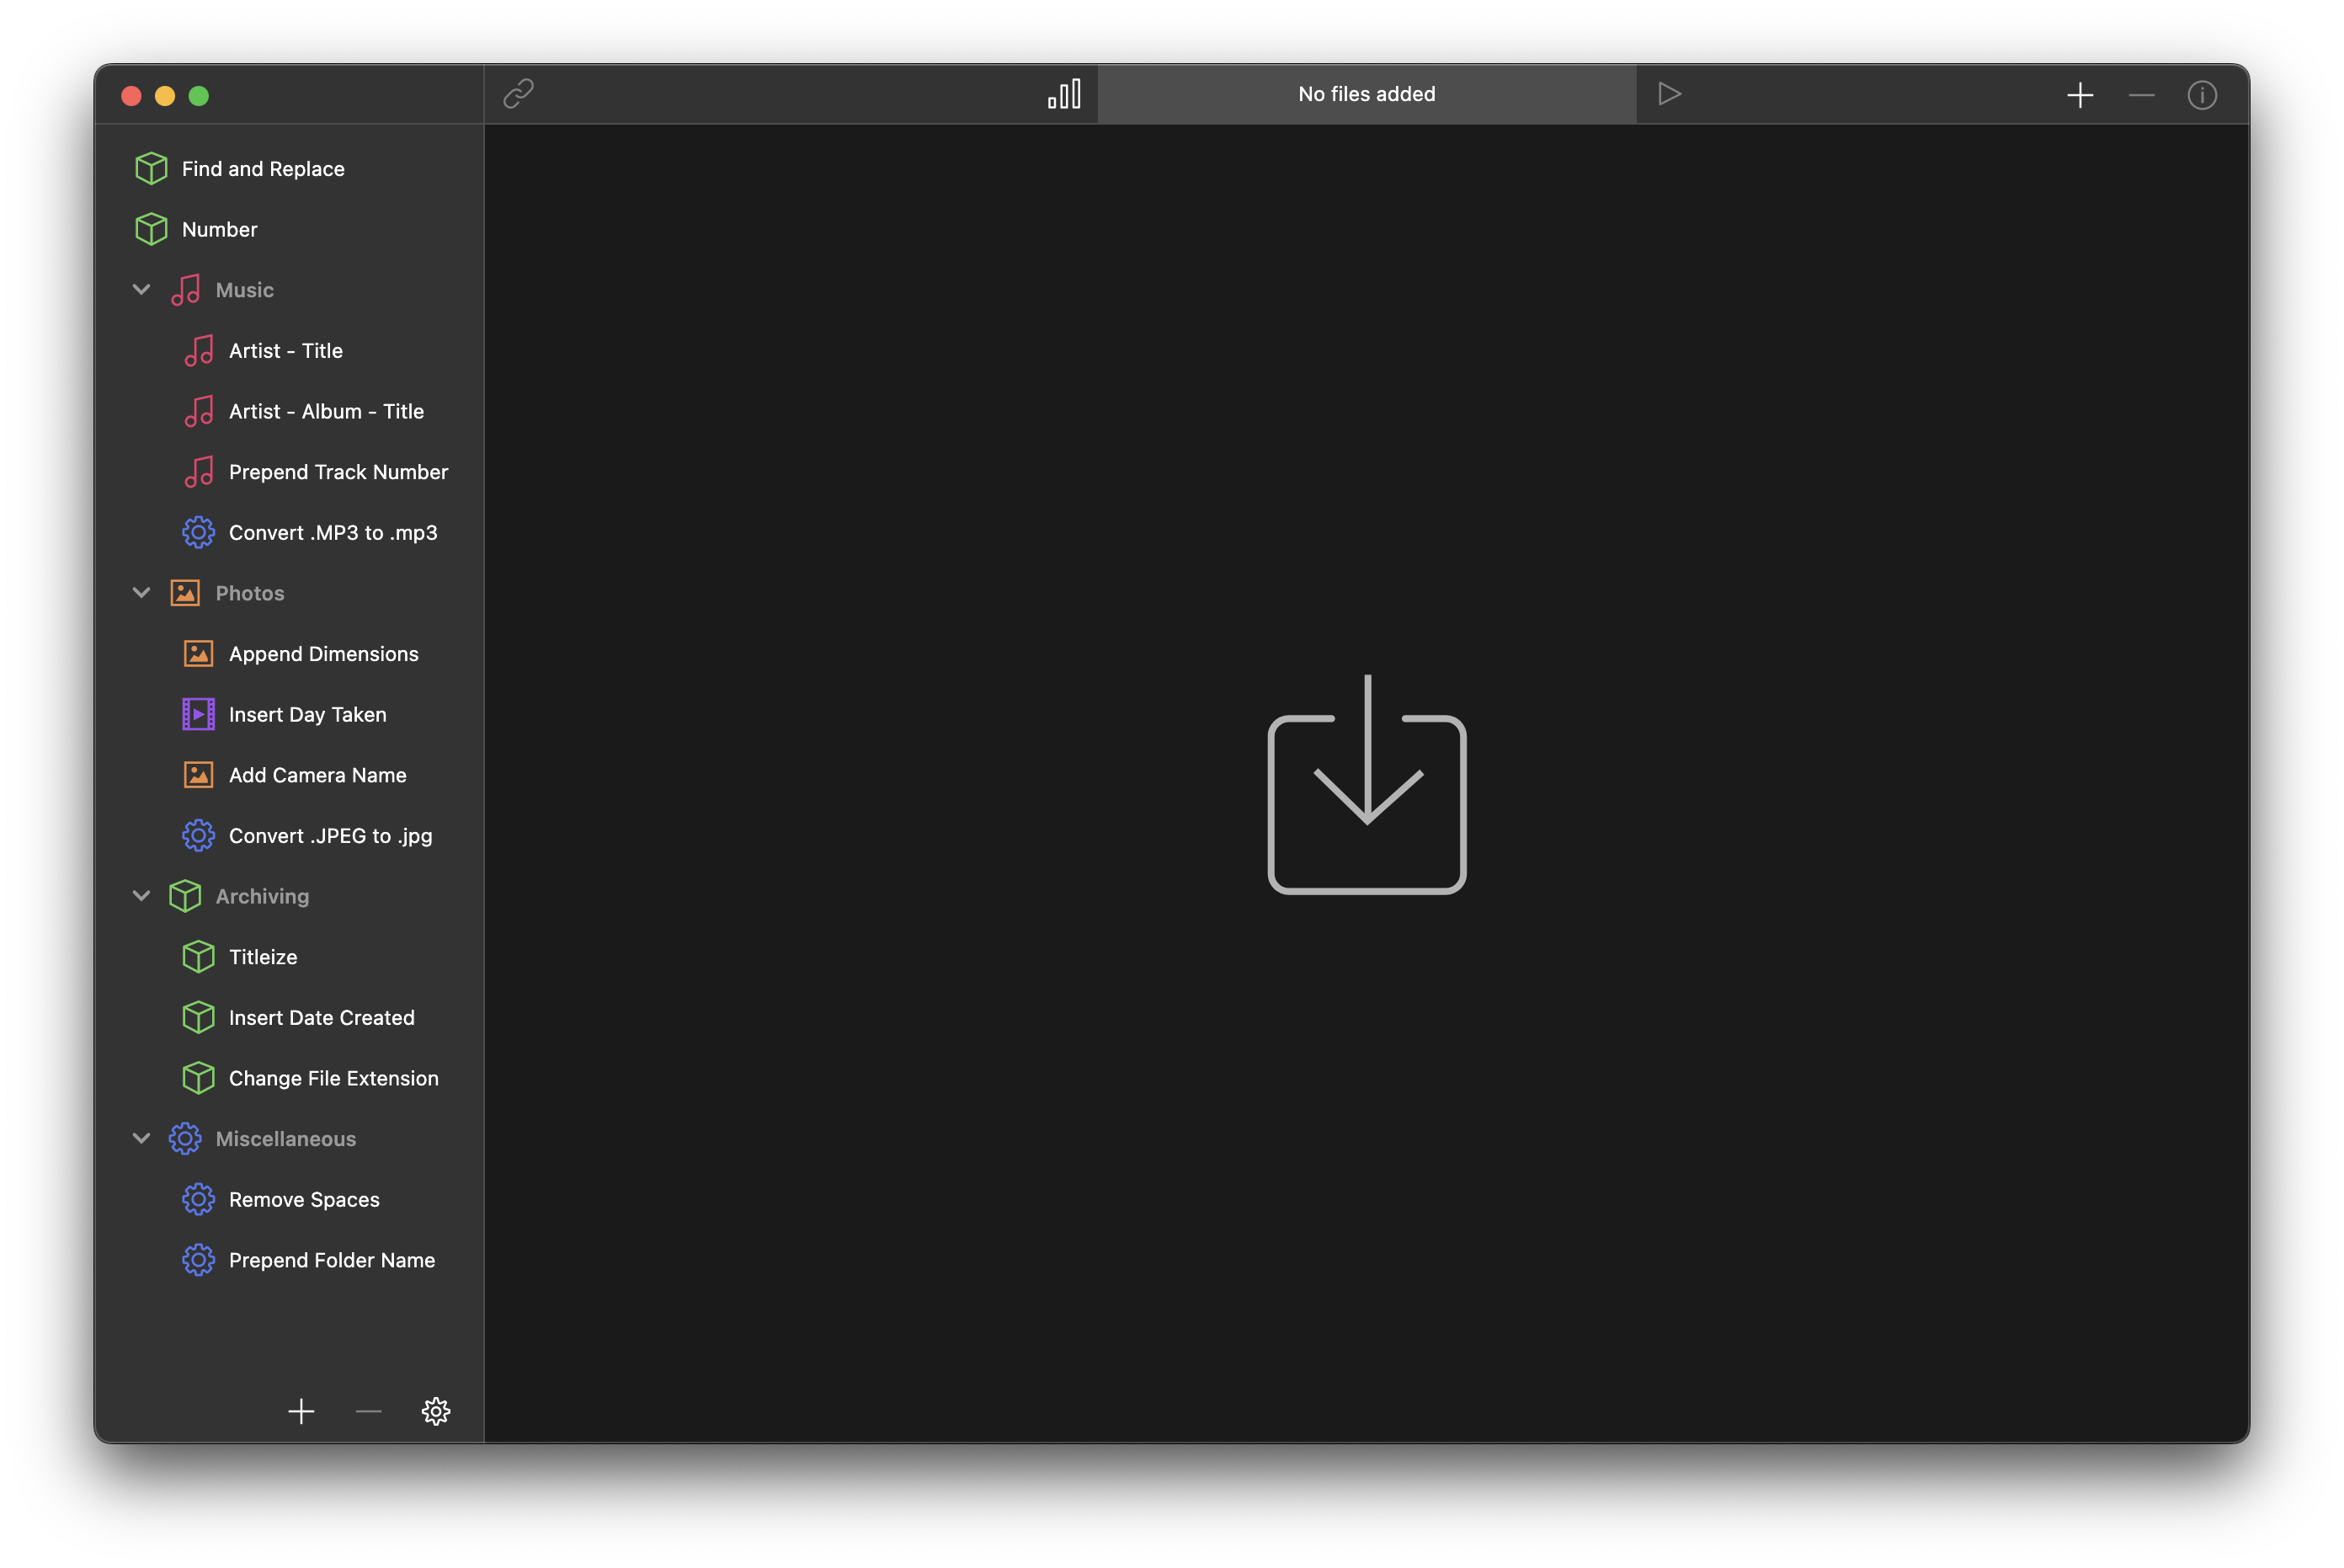
Task: Click the Insert Day Taken icon
Action: [x=198, y=714]
